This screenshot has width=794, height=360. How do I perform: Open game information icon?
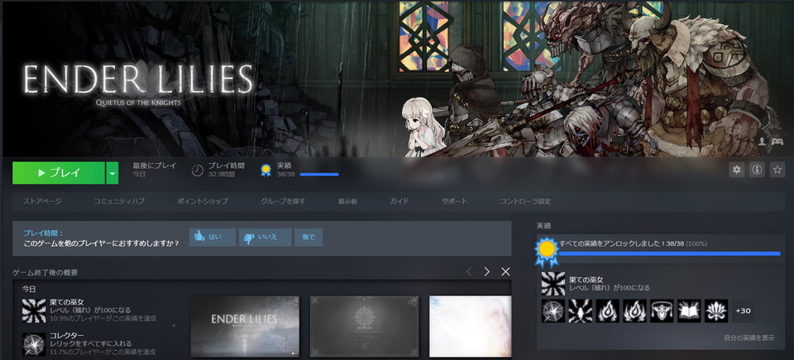(x=757, y=170)
